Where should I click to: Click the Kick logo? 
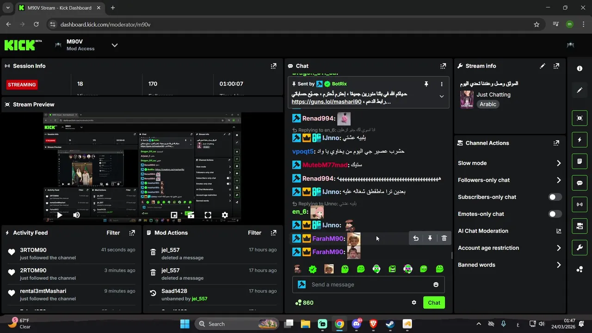click(23, 45)
